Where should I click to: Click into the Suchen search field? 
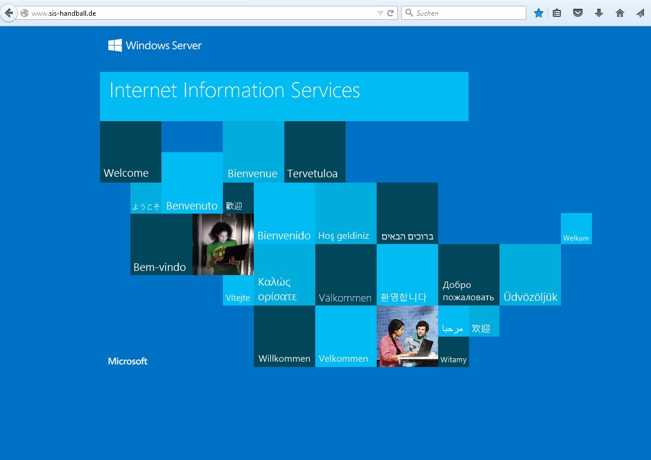(468, 13)
